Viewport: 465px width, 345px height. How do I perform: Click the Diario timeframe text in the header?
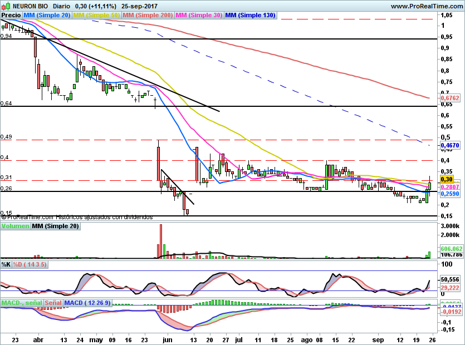coord(61,6)
